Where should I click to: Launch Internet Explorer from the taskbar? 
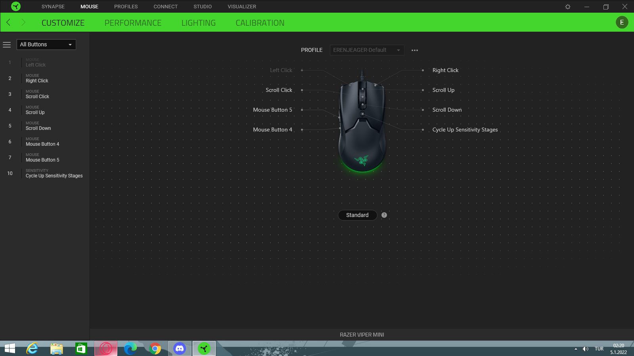[32, 348]
